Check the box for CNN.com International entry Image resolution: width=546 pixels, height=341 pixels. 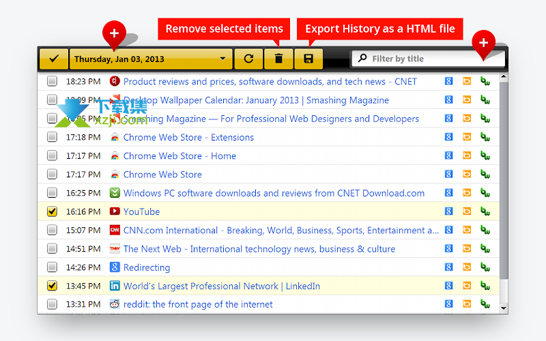(x=52, y=230)
